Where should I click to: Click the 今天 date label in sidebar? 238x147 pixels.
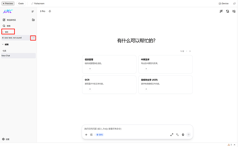click(x=4, y=51)
